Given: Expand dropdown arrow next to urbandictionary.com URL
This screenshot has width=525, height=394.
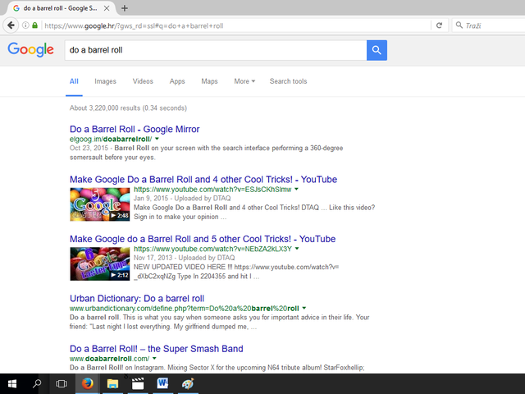Looking at the screenshot, I should (x=304, y=308).
